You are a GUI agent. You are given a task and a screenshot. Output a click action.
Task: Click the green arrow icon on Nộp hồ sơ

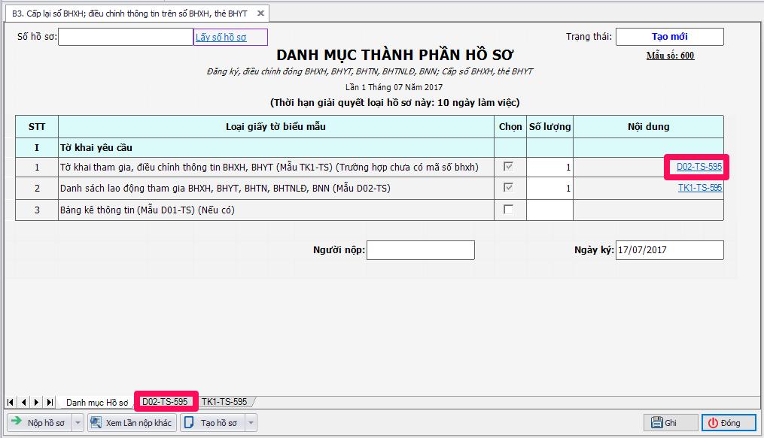(16, 422)
